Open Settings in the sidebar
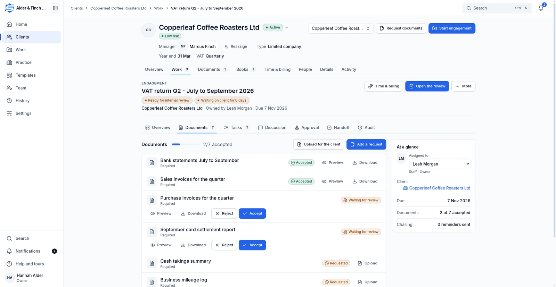The height and width of the screenshot is (287, 556). pos(32,113)
